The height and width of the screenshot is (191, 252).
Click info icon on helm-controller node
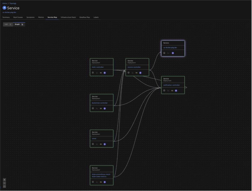point(93,73)
